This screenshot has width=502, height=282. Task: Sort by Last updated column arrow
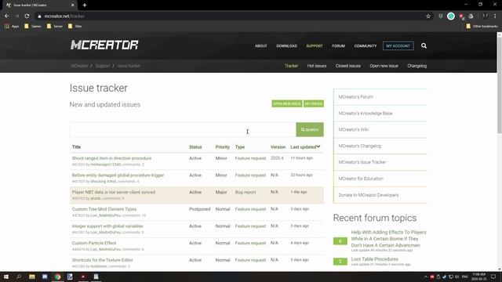click(318, 146)
